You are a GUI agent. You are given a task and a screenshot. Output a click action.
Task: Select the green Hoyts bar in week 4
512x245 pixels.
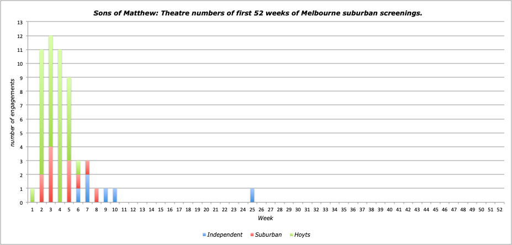tap(60, 126)
